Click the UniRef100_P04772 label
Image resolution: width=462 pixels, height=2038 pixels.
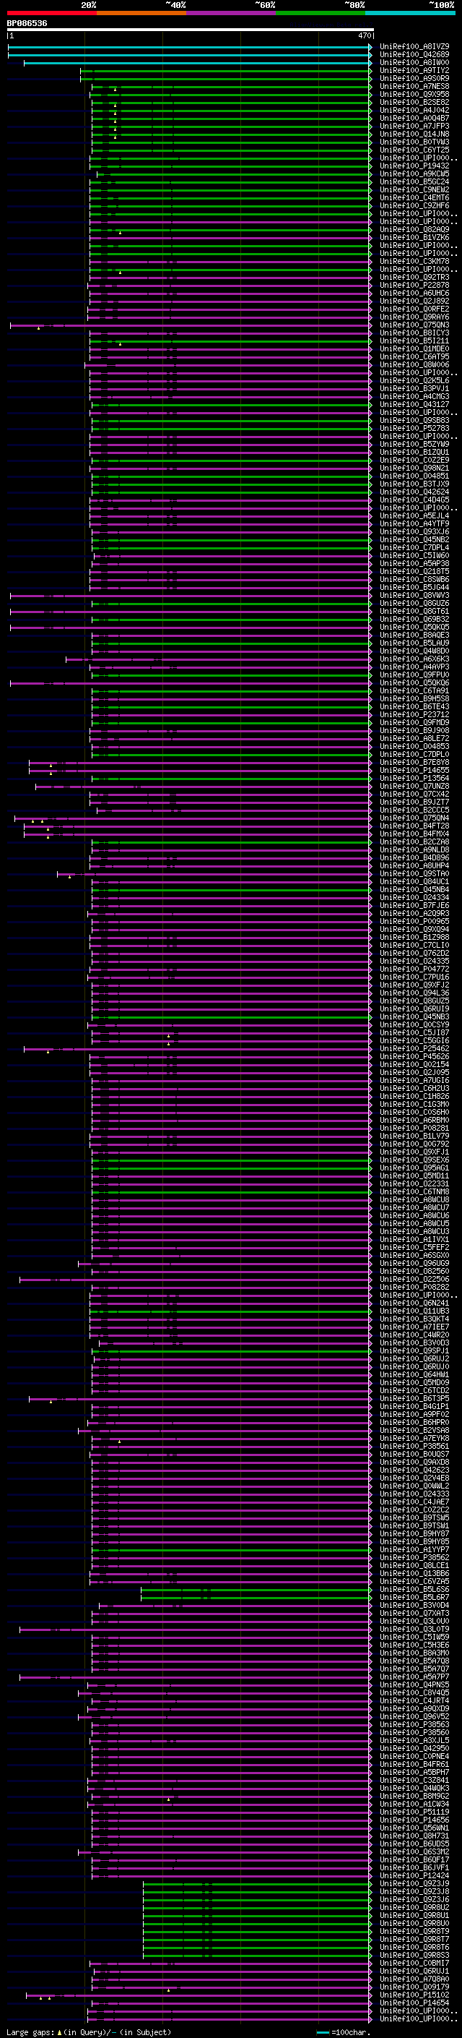pos(414,969)
